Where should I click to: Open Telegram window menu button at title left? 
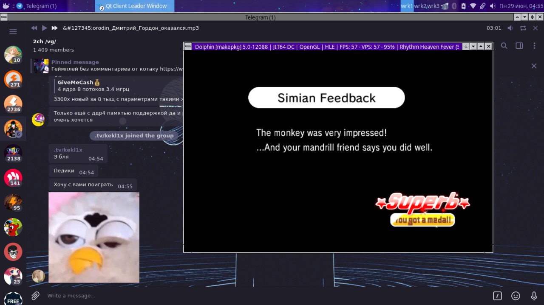[x=4, y=17]
